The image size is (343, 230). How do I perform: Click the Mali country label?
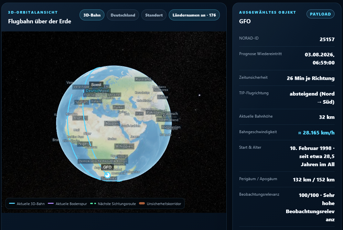click(77, 130)
